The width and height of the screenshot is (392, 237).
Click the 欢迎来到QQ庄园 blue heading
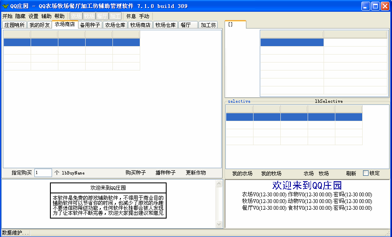pyautogui.click(x=307, y=185)
